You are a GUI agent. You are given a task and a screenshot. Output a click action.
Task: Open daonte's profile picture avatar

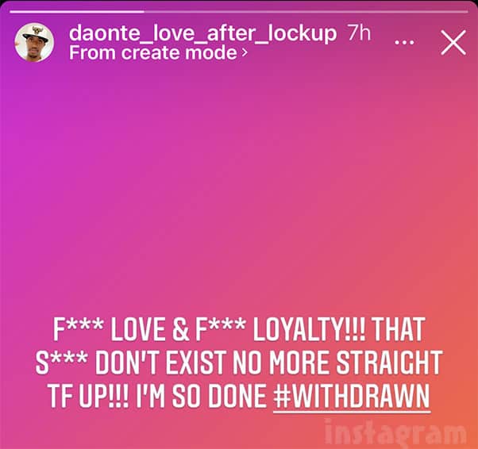[x=34, y=43]
